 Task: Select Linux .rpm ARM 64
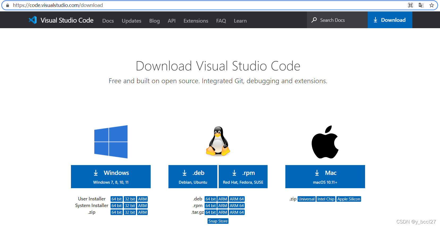click(237, 205)
